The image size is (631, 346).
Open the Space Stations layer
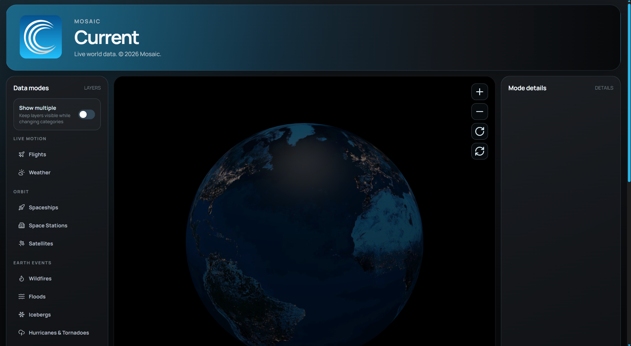coord(57,226)
